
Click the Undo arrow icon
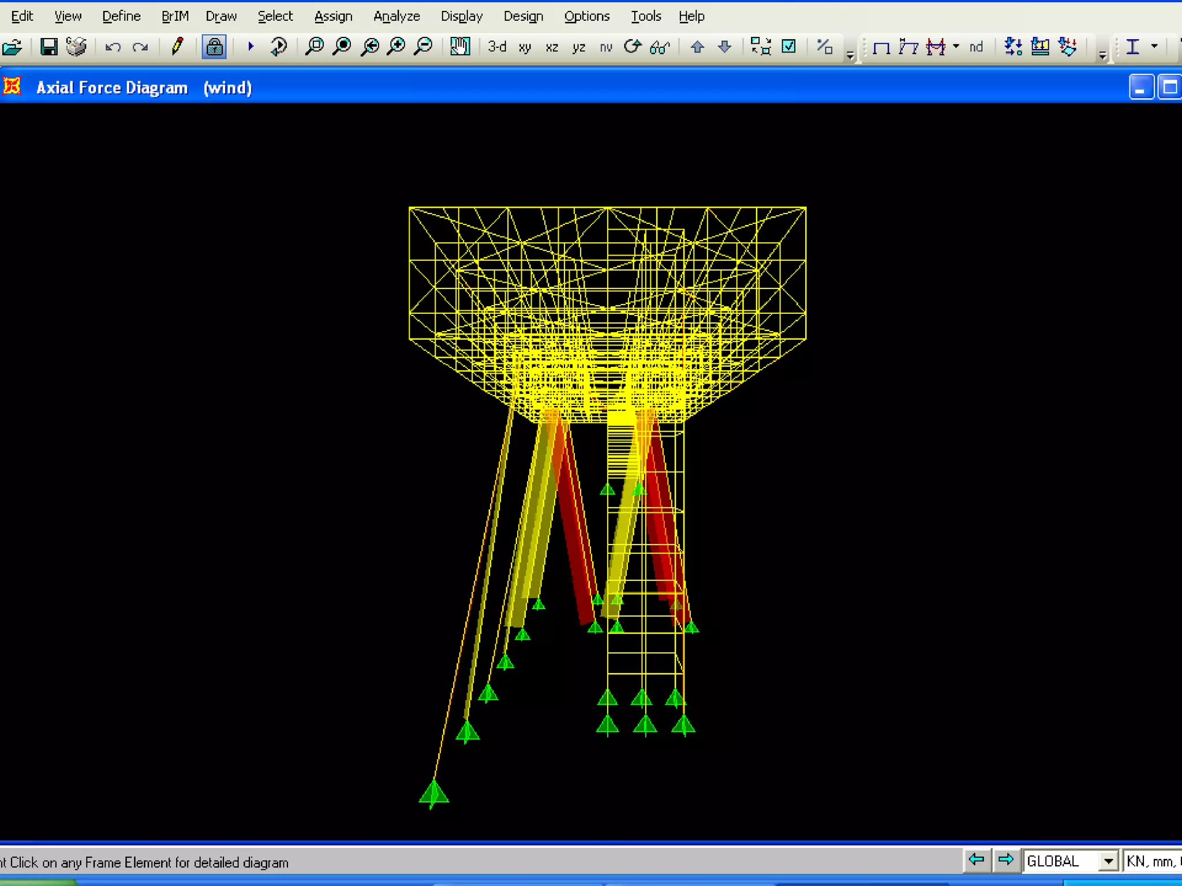pos(113,47)
